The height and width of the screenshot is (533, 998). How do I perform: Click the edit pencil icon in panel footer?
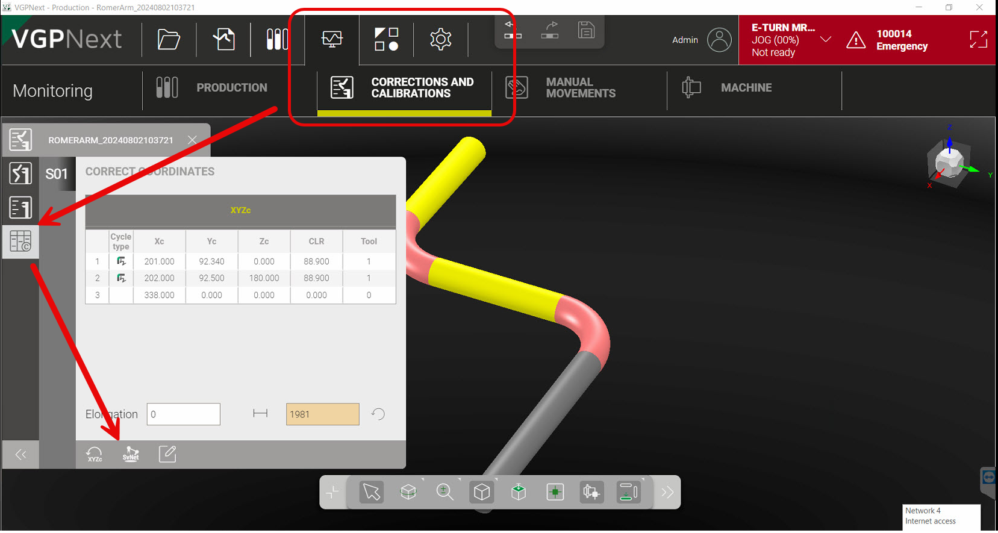point(167,454)
